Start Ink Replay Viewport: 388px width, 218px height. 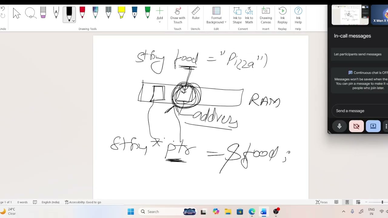[x=282, y=16]
